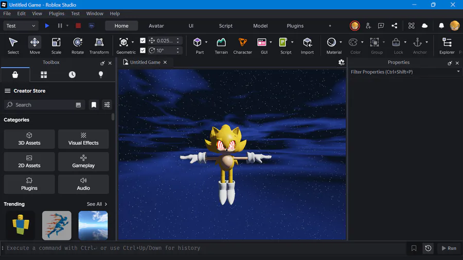Open the comments icon

pyautogui.click(x=381, y=26)
